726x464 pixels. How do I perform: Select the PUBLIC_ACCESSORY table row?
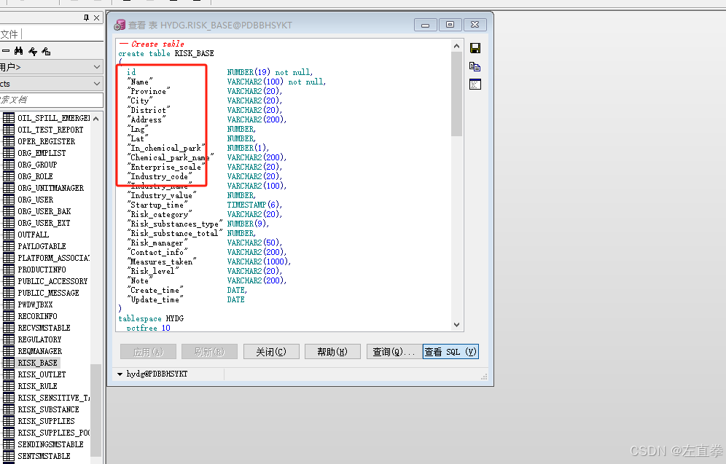[52, 281]
